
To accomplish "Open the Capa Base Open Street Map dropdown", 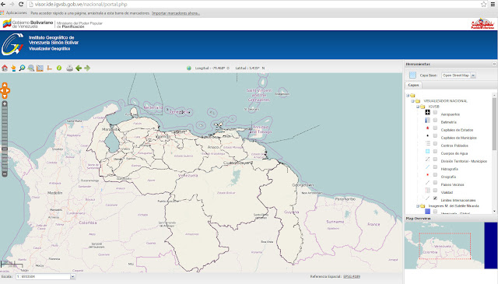I will [x=473, y=75].
